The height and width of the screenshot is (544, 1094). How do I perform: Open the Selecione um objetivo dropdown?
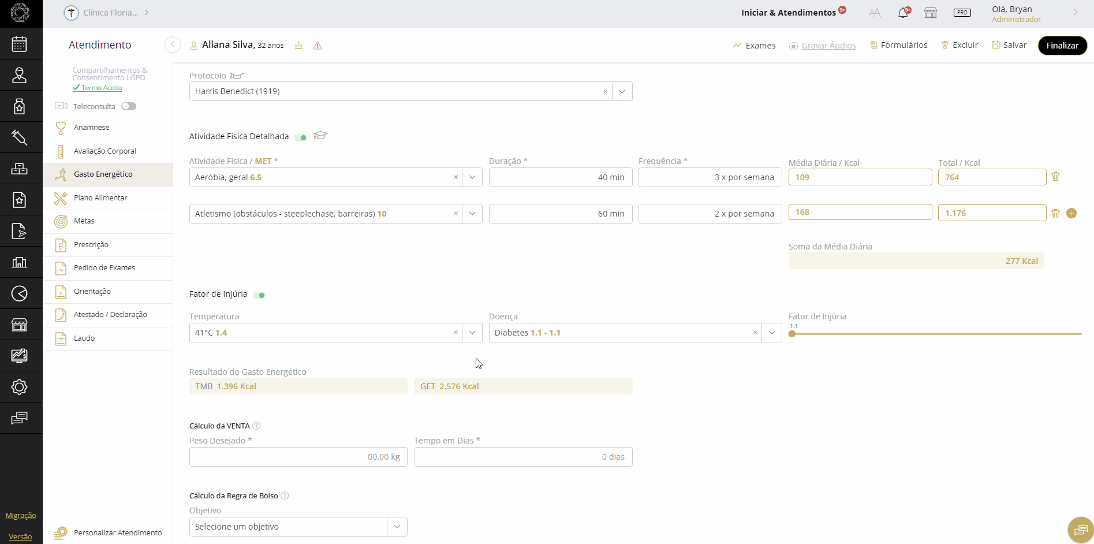[x=397, y=527]
